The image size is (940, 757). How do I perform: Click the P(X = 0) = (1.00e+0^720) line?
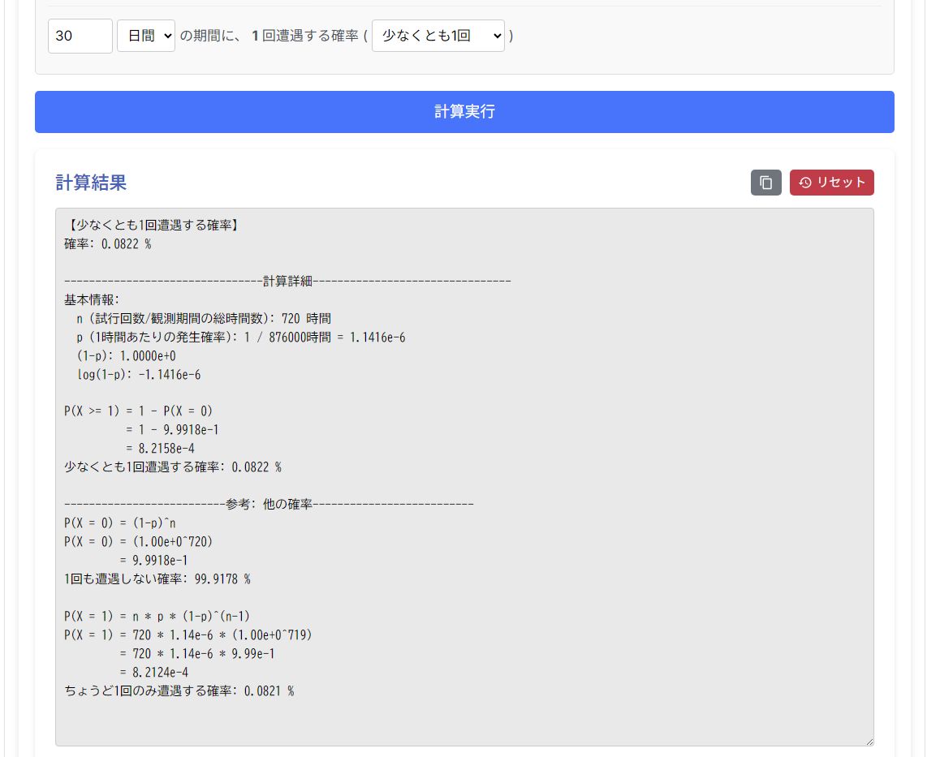click(139, 542)
